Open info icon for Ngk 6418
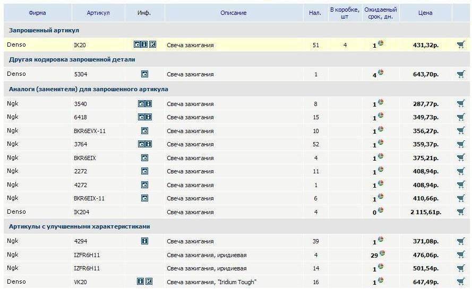Screen dimensions: 472x290 pos(149,117)
